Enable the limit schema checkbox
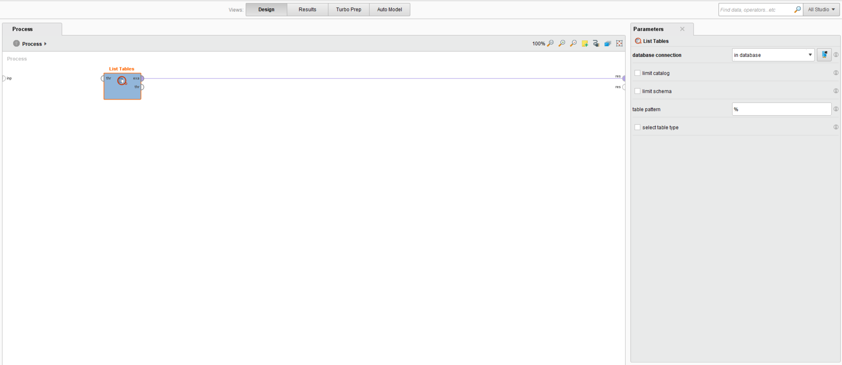The width and height of the screenshot is (842, 365). pos(637,91)
